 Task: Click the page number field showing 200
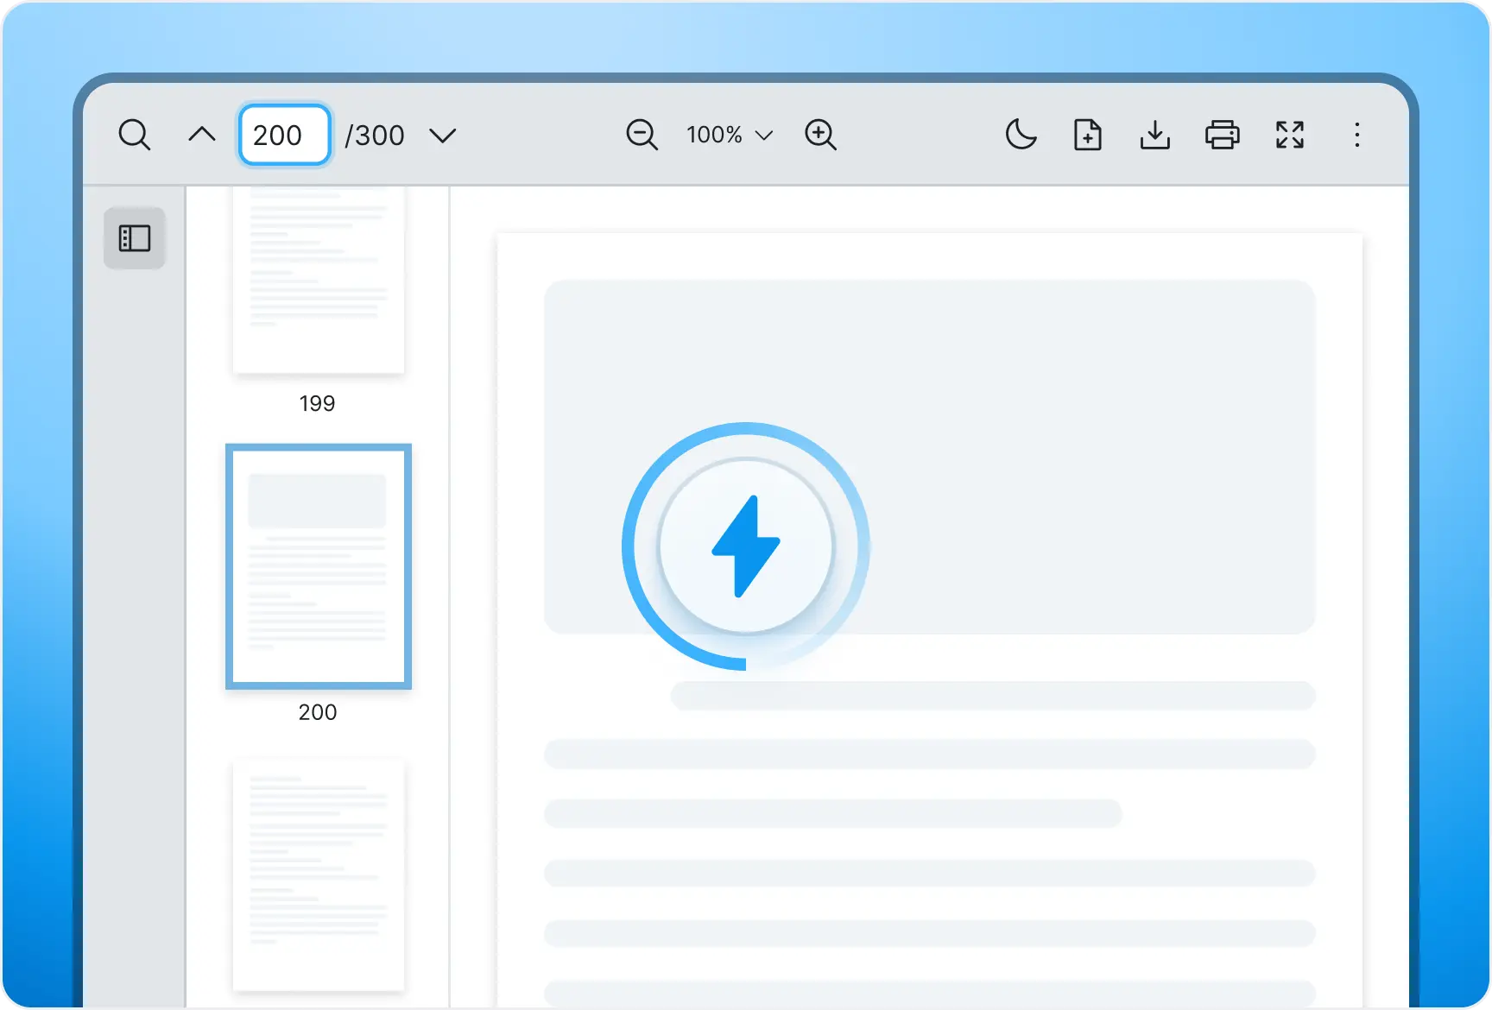[285, 135]
